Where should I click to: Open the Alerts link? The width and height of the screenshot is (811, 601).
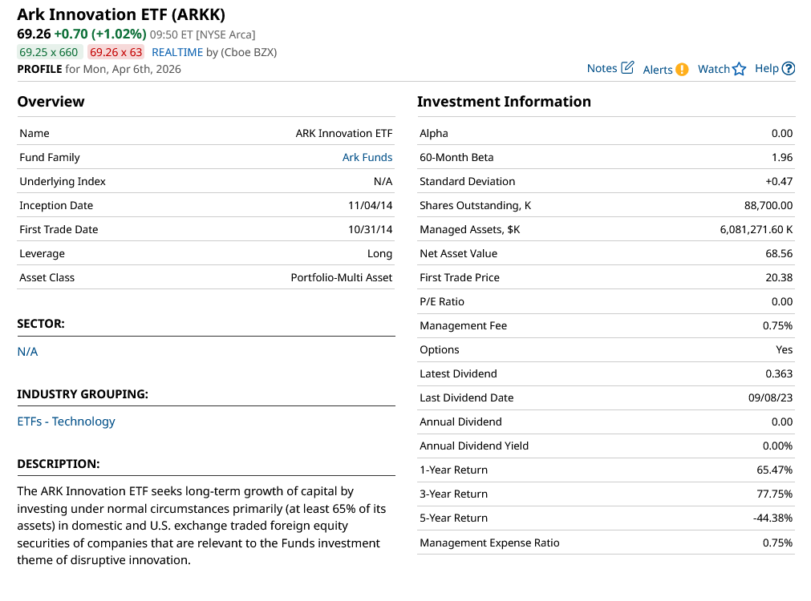pyautogui.click(x=658, y=70)
